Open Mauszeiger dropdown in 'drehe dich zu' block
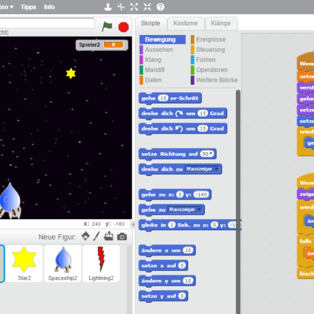The width and height of the screenshot is (314, 314). (202, 169)
